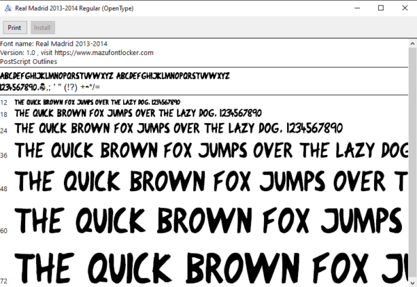The width and height of the screenshot is (417, 287).
Task: Click the 24-point quick brown fox sample
Action: click(179, 128)
